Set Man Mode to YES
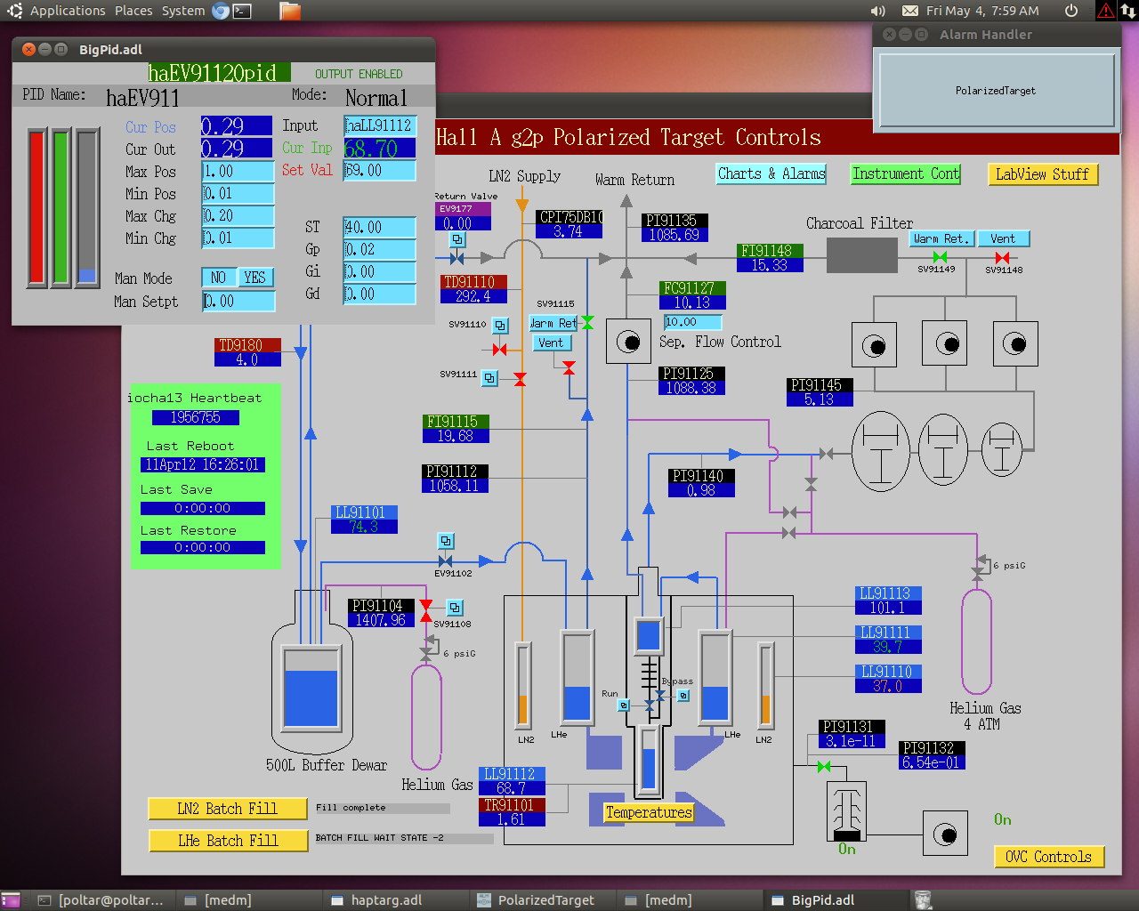The image size is (1139, 911). [255, 278]
